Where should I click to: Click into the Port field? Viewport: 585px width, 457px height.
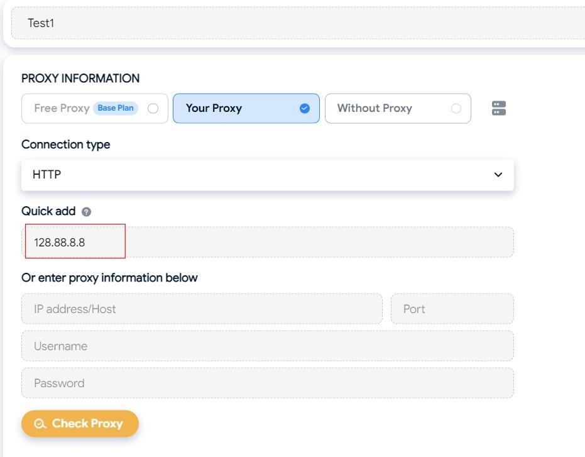452,309
